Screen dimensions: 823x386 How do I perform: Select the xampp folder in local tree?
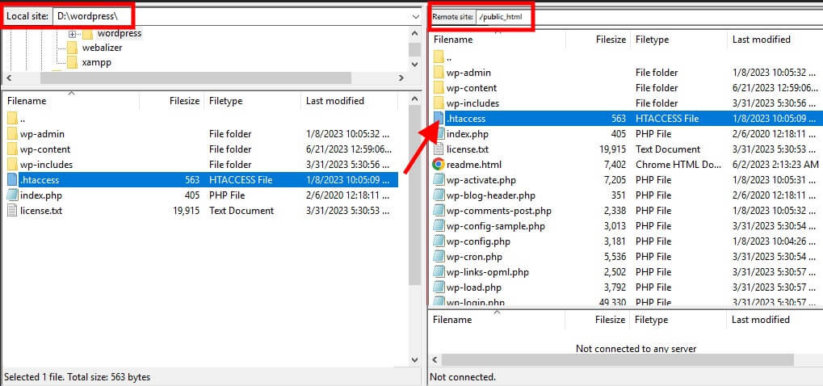coord(97,62)
